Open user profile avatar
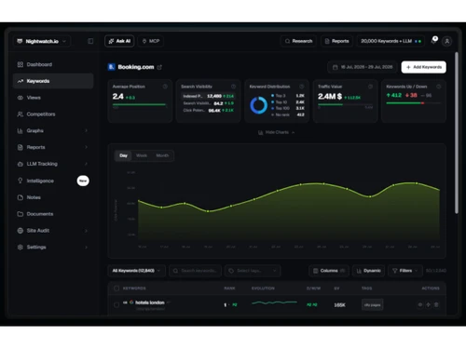466x349 pixels. 447,41
